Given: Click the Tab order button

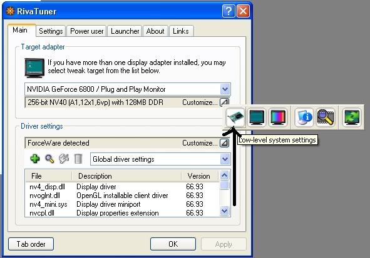Looking at the screenshot, I should coord(31,244).
